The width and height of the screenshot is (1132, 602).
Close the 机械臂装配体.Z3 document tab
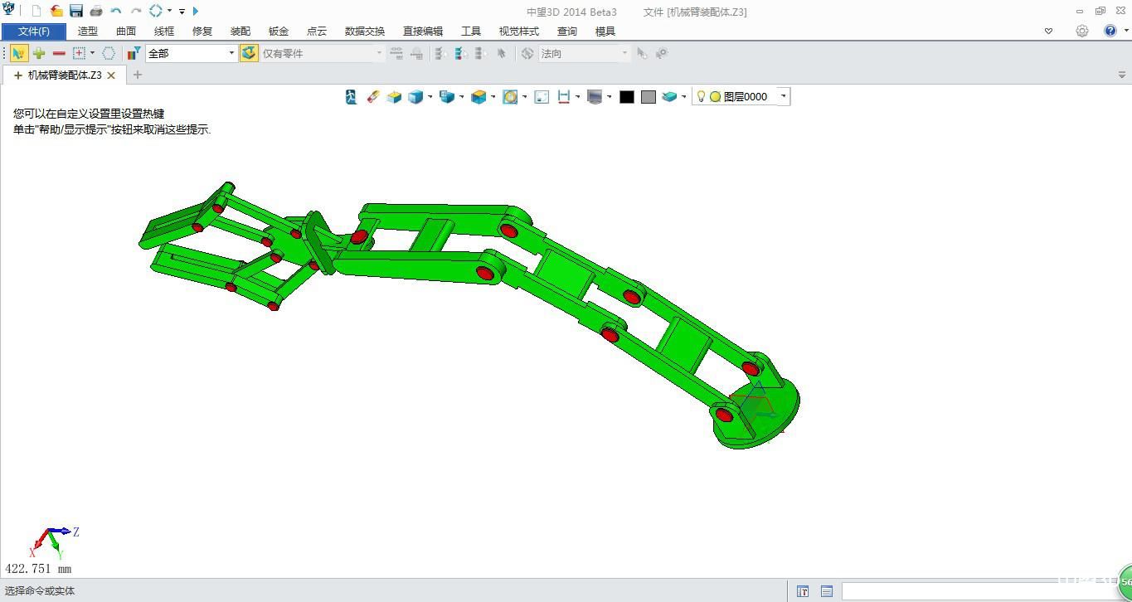(x=112, y=75)
